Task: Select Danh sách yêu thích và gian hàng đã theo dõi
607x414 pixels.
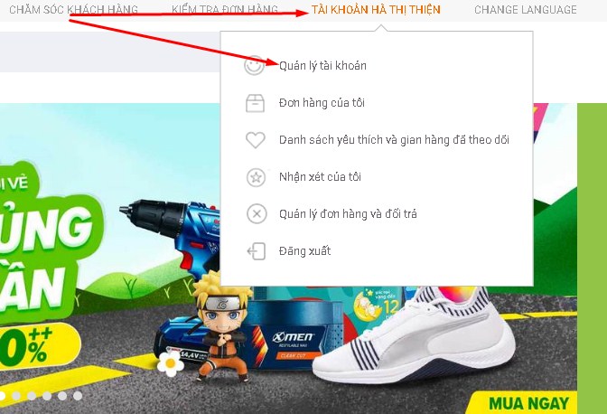Action: (394, 140)
